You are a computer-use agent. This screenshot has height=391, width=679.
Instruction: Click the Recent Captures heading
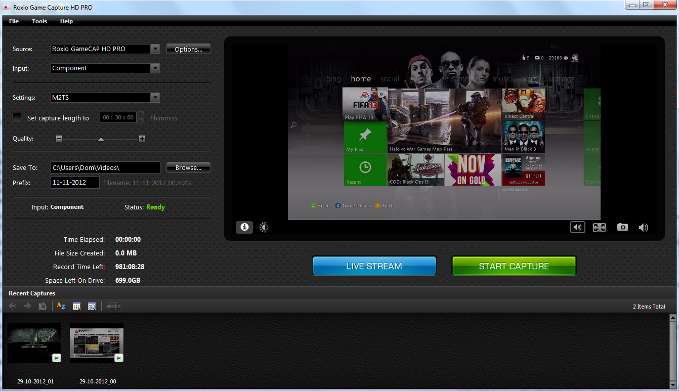(32, 293)
